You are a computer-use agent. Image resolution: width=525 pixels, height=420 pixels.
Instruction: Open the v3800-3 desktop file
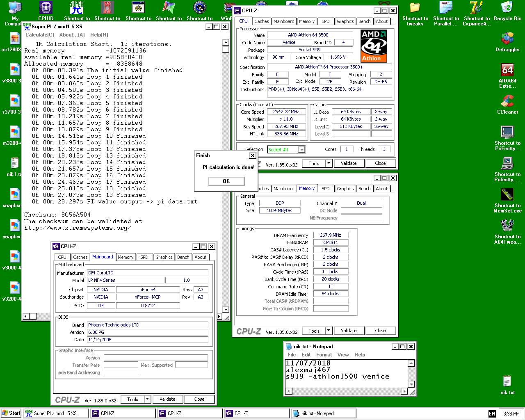pyautogui.click(x=15, y=70)
